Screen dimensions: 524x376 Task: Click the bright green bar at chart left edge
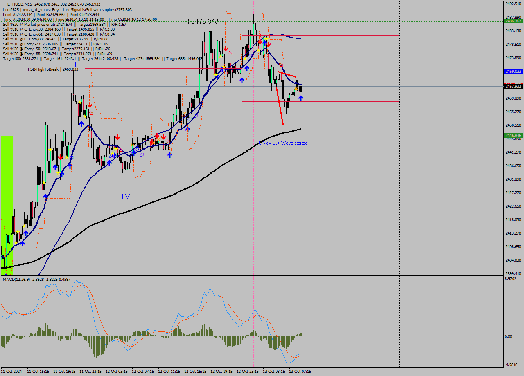[x=7, y=205]
